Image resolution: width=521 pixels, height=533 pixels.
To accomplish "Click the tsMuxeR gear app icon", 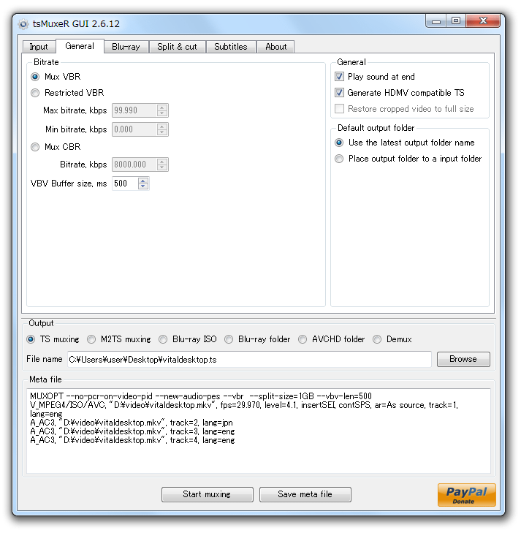I will click(23, 24).
